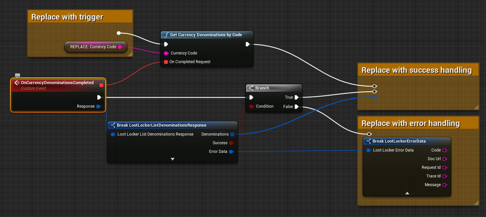Click the Response output pin on event
The height and width of the screenshot is (217, 486).
point(99,106)
